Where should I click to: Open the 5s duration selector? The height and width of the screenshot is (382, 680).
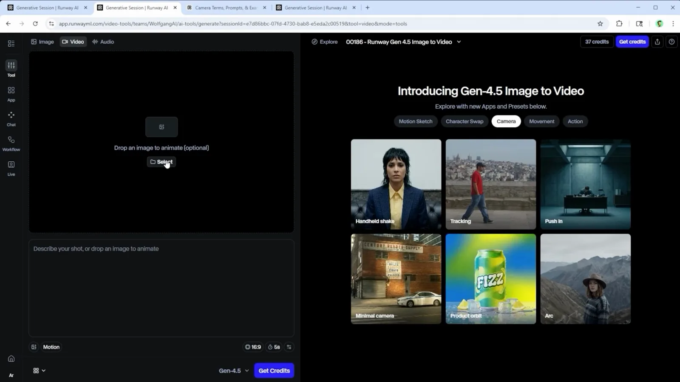(x=274, y=347)
